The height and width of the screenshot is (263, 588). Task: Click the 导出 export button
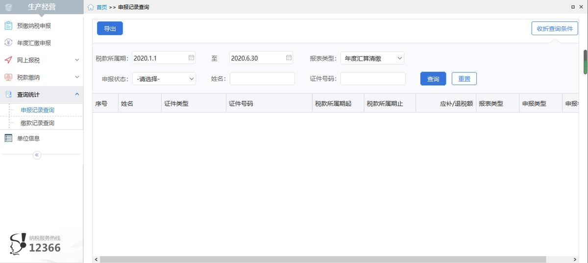[x=110, y=28]
